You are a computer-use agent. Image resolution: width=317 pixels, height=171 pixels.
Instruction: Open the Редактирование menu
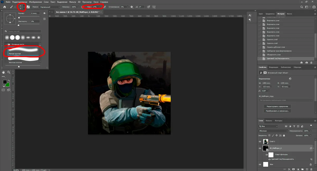pos(20,2)
